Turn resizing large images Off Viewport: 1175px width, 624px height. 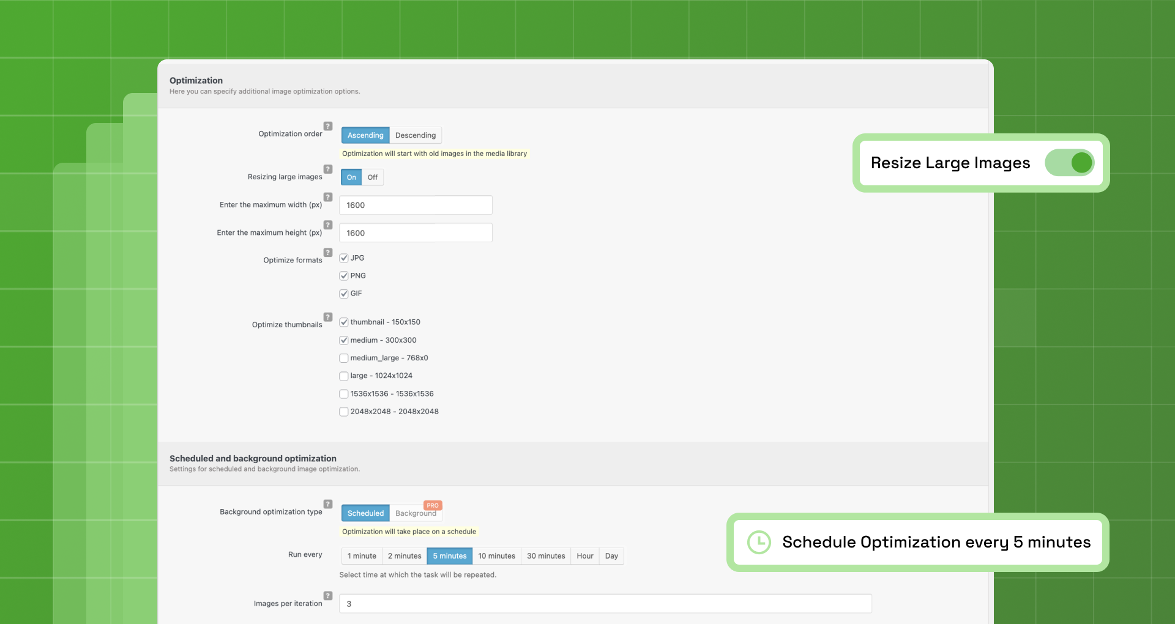click(x=373, y=177)
